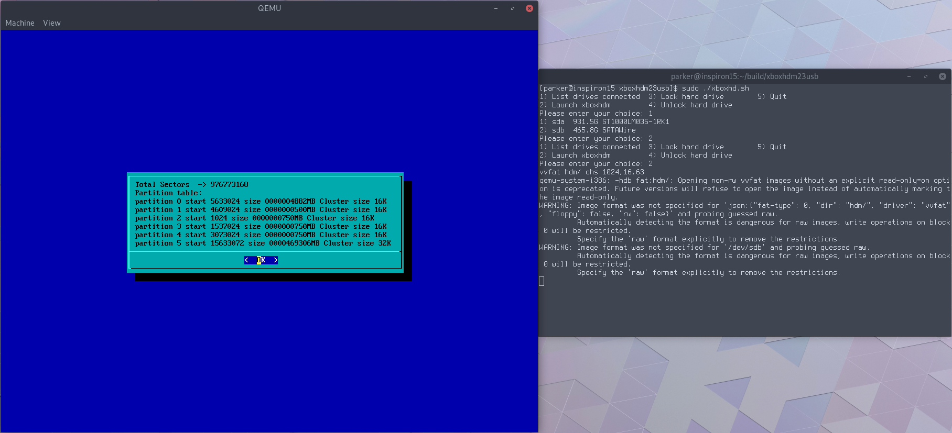The image size is (952, 433).
Task: Click the 'Partition table:' heading
Action: 168,193
